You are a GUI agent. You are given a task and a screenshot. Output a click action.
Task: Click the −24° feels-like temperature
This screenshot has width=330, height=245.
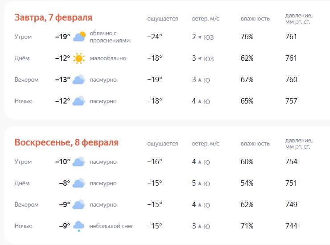[154, 37]
